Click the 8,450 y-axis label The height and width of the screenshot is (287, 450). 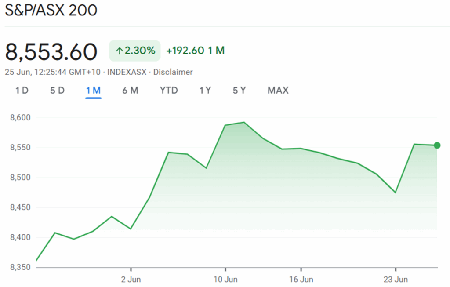(20, 207)
